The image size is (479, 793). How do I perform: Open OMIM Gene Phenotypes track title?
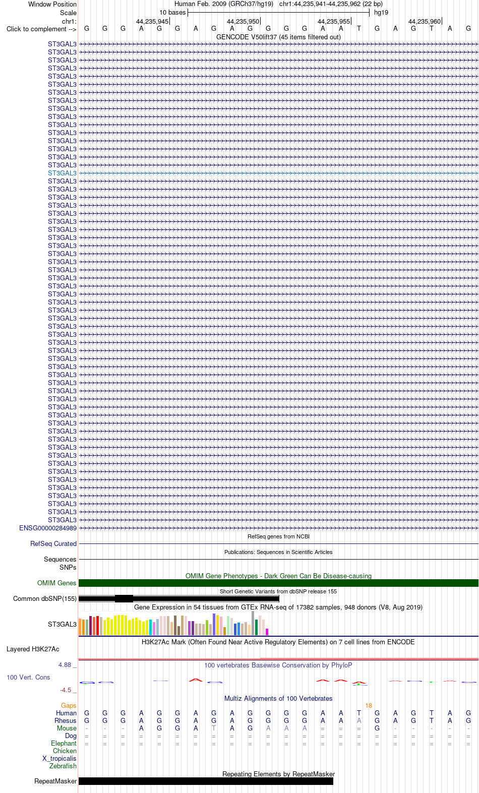pos(278,576)
